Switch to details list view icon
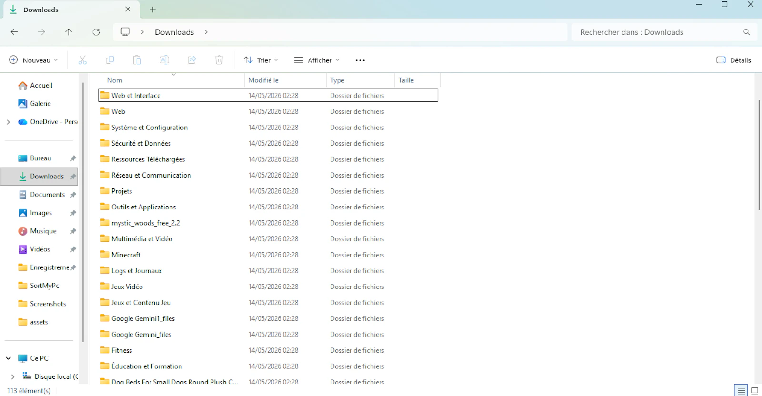 [x=741, y=391]
